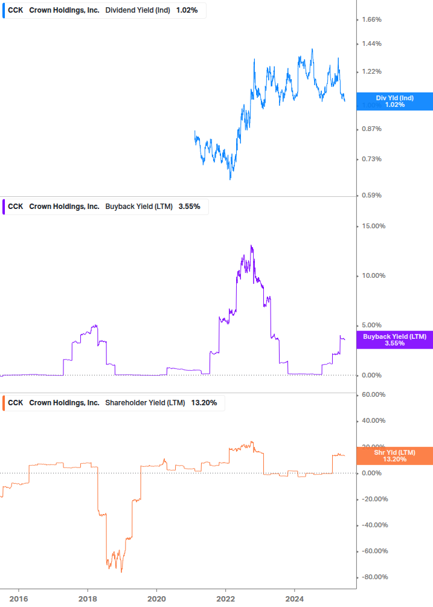Click the 1.02% value in dividend legend
433x607 pixels.
[187, 10]
